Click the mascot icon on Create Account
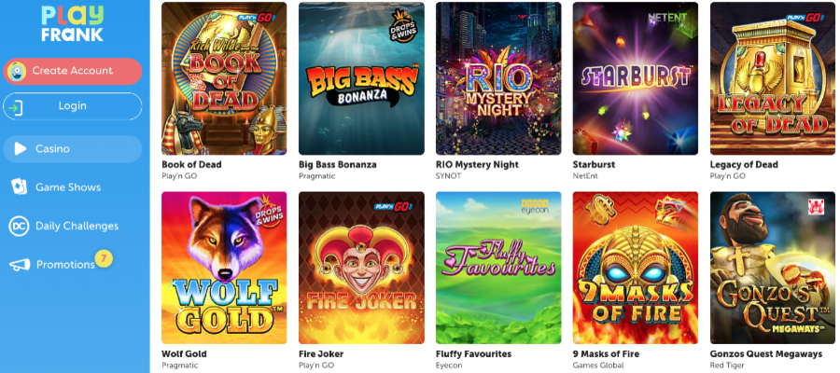Image resolution: width=840 pixels, height=373 pixels. click(x=17, y=71)
